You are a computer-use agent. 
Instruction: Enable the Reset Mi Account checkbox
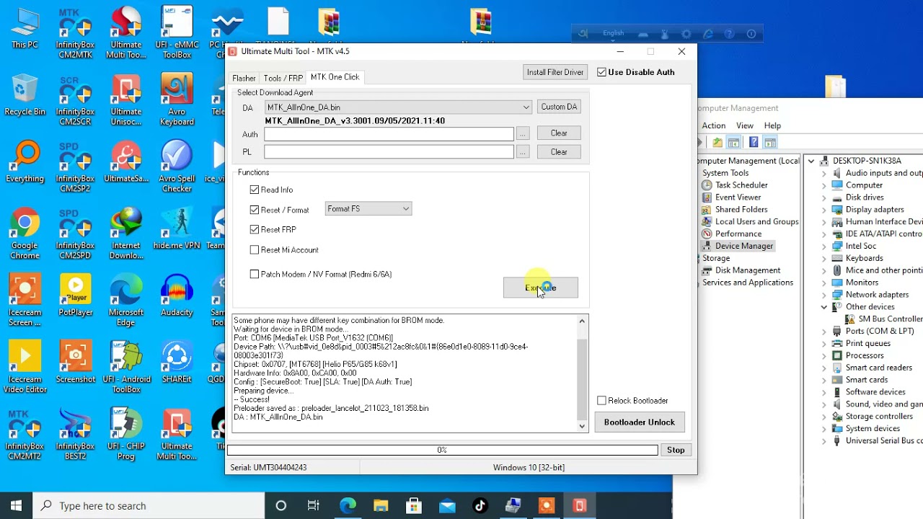pos(255,249)
